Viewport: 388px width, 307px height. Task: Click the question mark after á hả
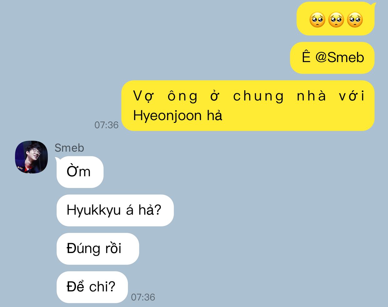coord(158,210)
